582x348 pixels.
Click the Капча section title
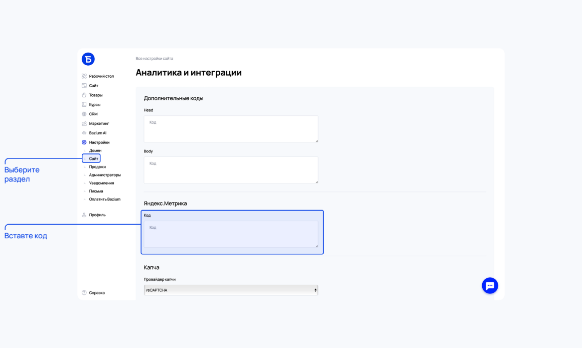(x=152, y=267)
